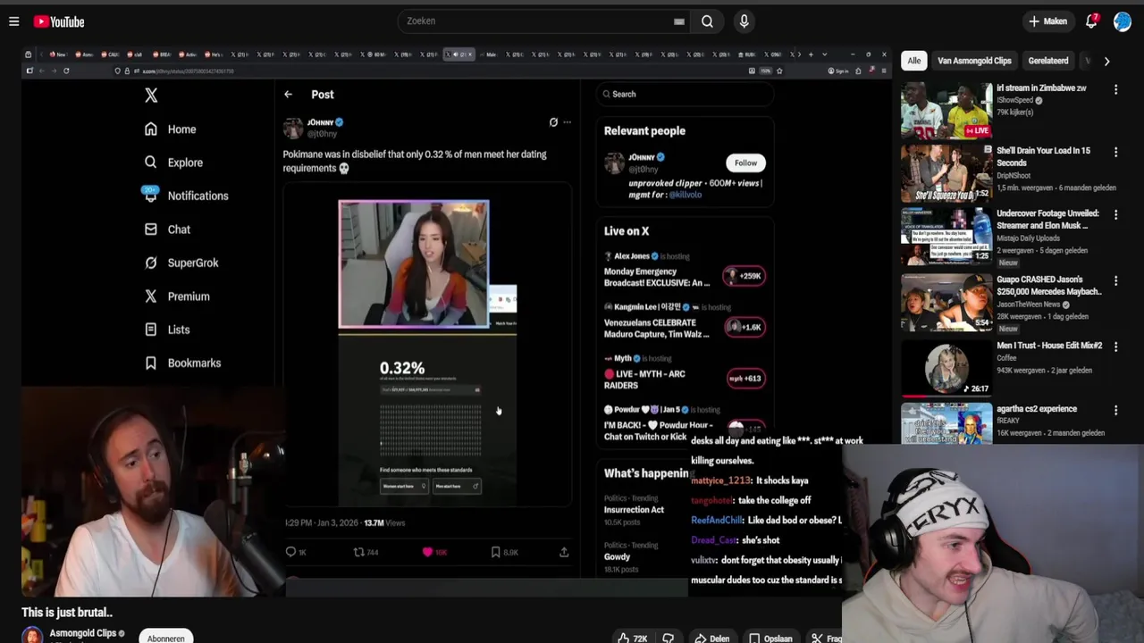This screenshot has height=643, width=1144.
Task: Select the Alle filter chip
Action: pyautogui.click(x=913, y=61)
